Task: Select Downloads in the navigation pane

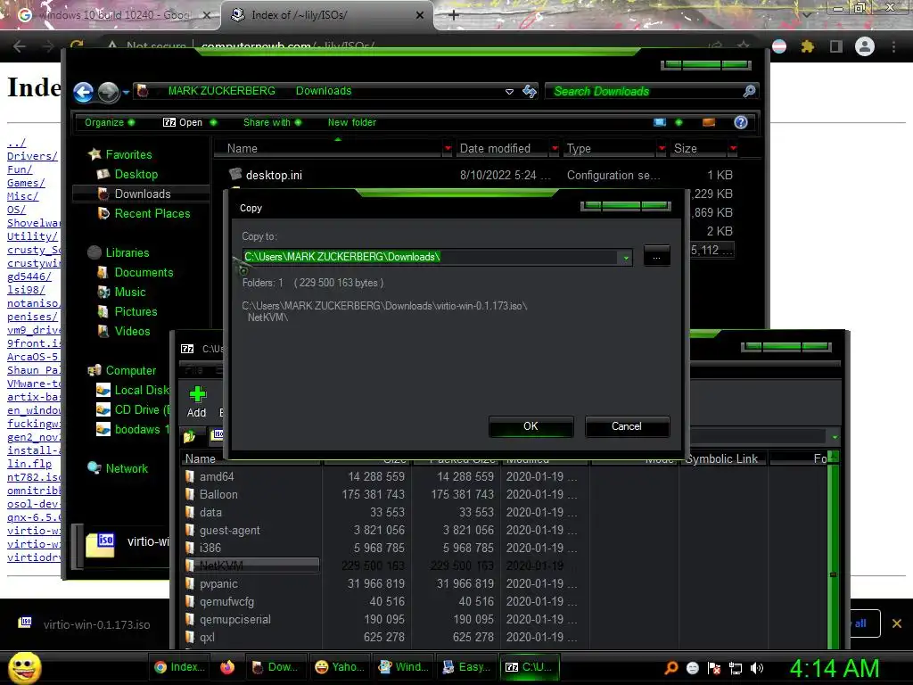Action: 142,194
